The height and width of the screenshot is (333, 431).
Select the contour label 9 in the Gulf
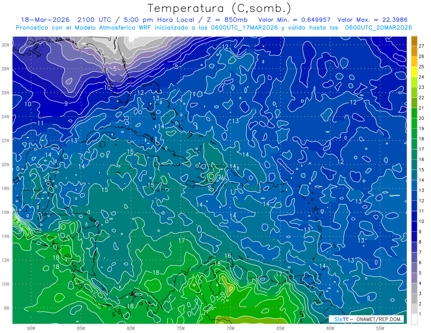(x=66, y=103)
